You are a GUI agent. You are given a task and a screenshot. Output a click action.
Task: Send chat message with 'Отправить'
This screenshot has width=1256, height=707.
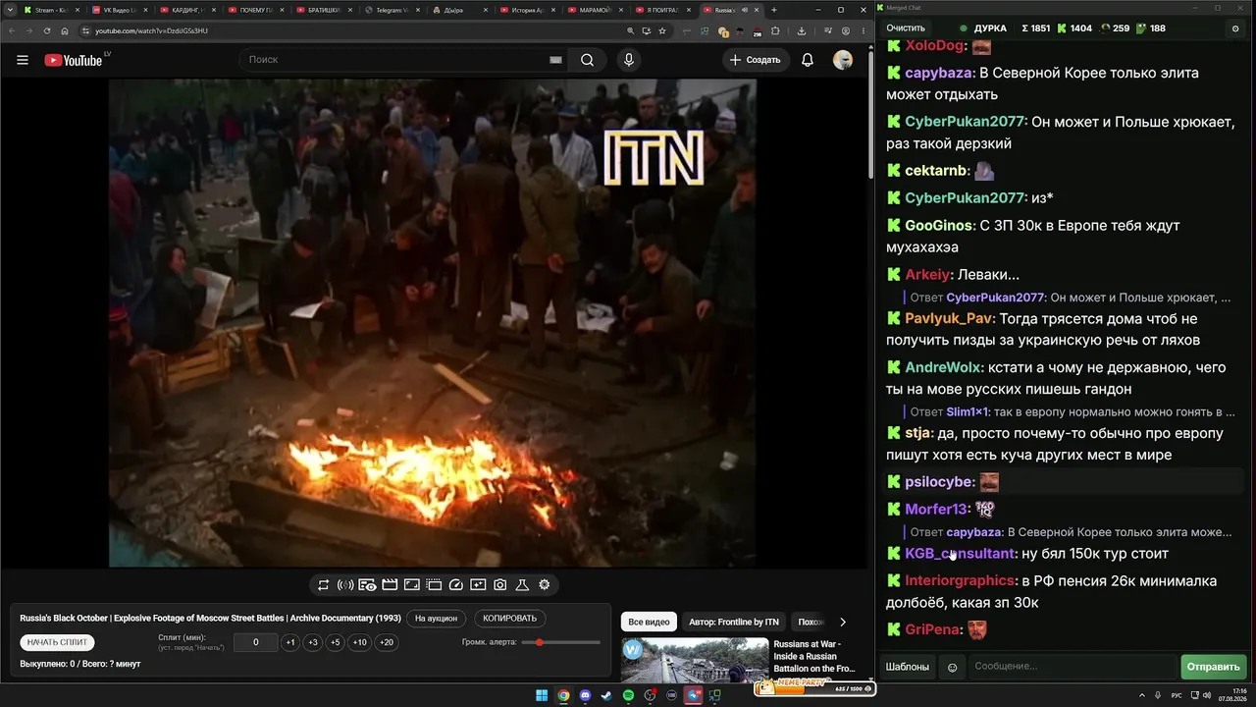(x=1214, y=668)
